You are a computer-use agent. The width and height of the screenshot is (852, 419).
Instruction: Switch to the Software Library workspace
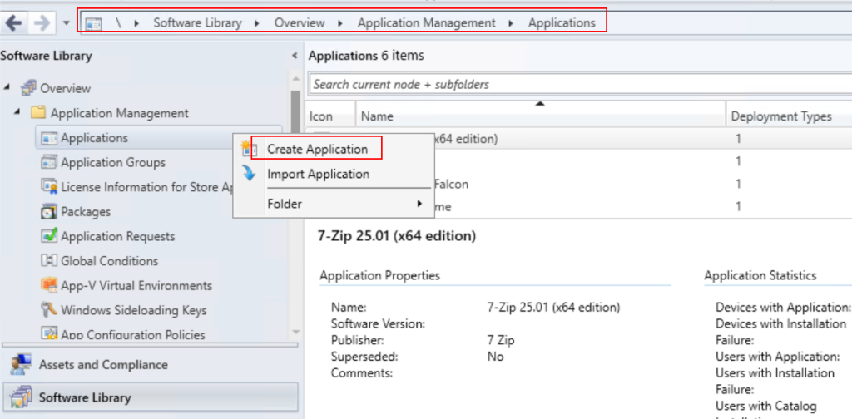coord(85,398)
